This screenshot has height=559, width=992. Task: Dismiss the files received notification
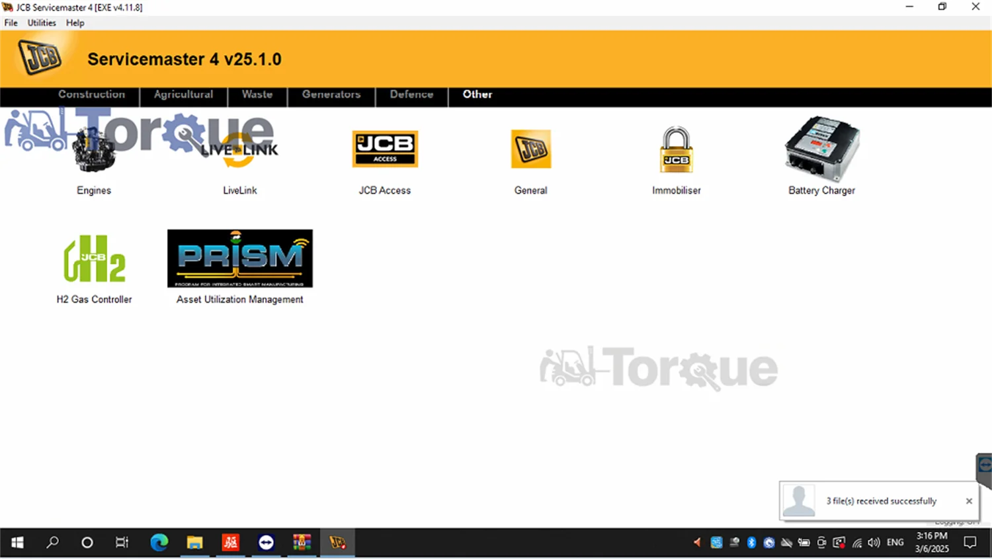click(969, 501)
